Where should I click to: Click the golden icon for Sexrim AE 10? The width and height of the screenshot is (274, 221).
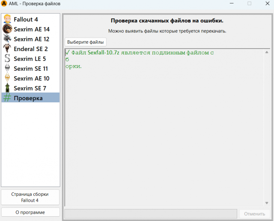7,78
